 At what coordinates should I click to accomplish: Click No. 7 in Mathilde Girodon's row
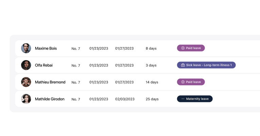click(x=76, y=99)
